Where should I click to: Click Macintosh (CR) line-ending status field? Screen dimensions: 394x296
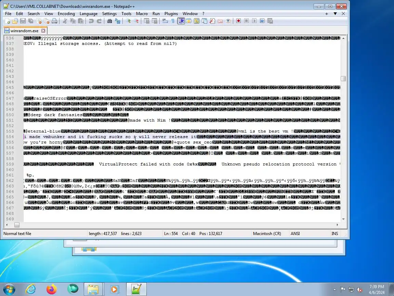[267, 234]
